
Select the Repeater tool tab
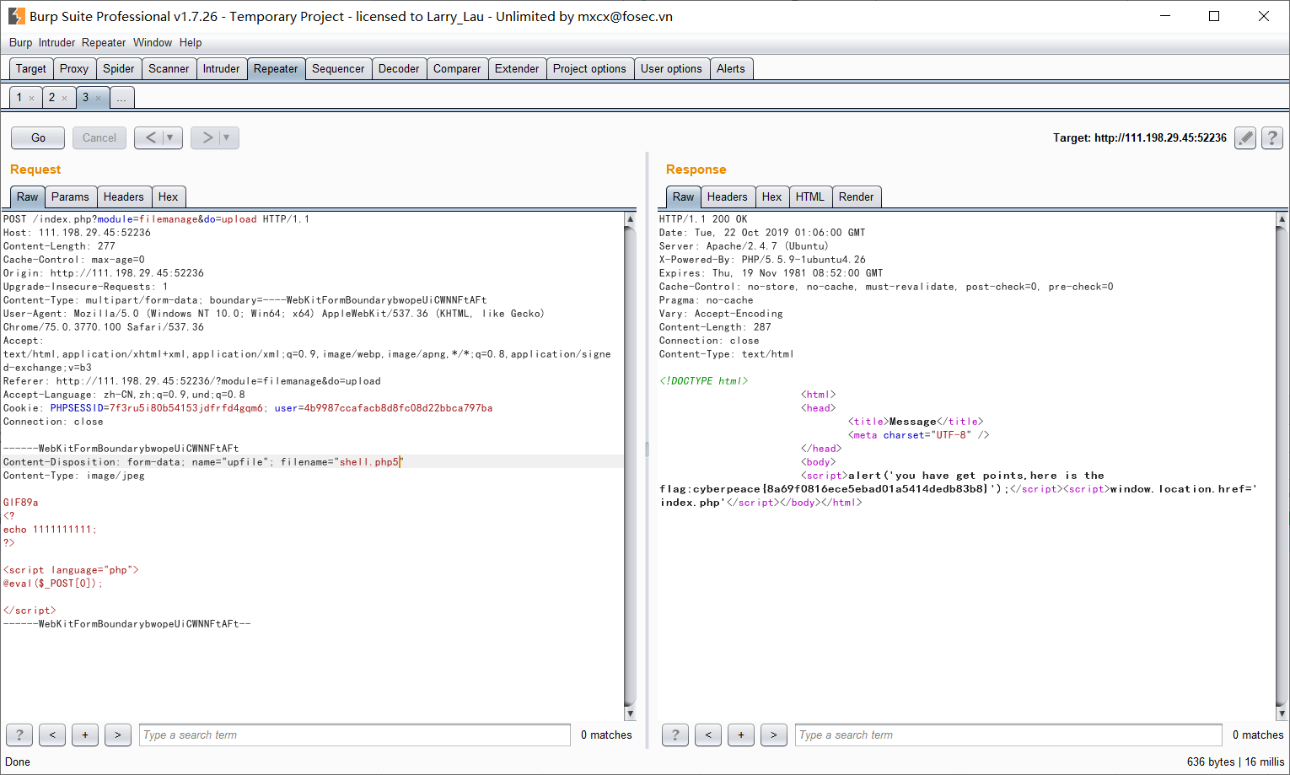pos(276,68)
